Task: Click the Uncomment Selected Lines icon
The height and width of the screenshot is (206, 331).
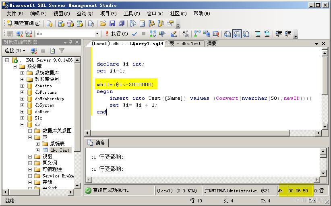Action: coord(267,34)
